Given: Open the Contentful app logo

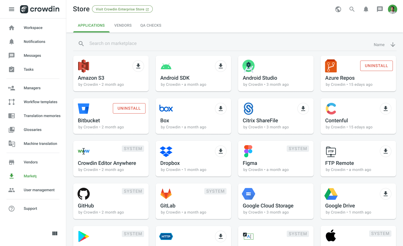Looking at the screenshot, I should (x=331, y=109).
